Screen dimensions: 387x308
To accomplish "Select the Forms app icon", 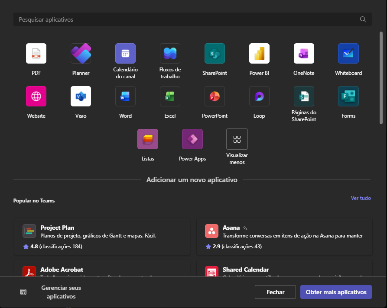I will [348, 96].
